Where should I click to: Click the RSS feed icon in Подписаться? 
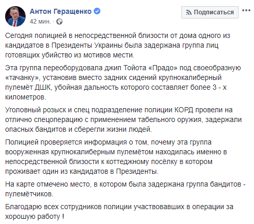point(188,12)
